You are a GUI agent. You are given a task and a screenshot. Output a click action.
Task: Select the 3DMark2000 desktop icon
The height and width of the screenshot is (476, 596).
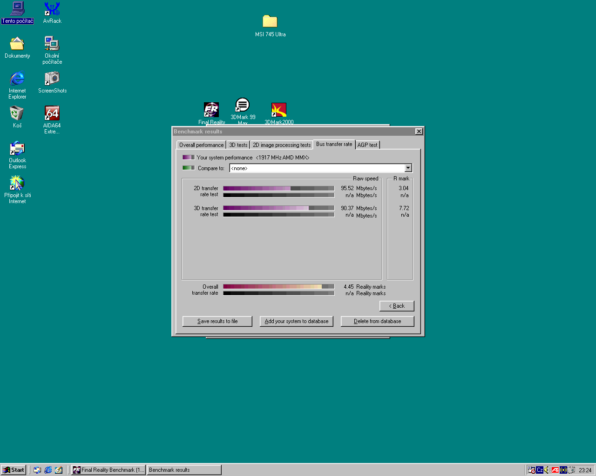click(x=279, y=110)
